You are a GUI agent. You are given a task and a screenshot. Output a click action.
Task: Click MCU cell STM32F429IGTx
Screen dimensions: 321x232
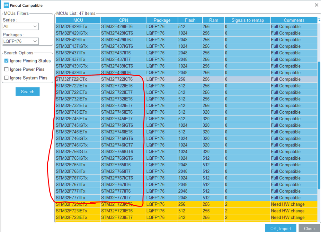pyautogui.click(x=78, y=33)
